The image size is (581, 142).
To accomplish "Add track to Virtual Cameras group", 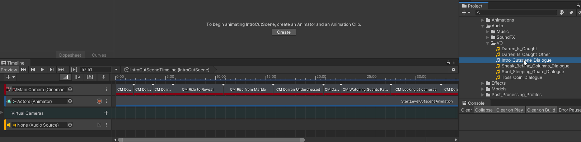I will tap(106, 113).
